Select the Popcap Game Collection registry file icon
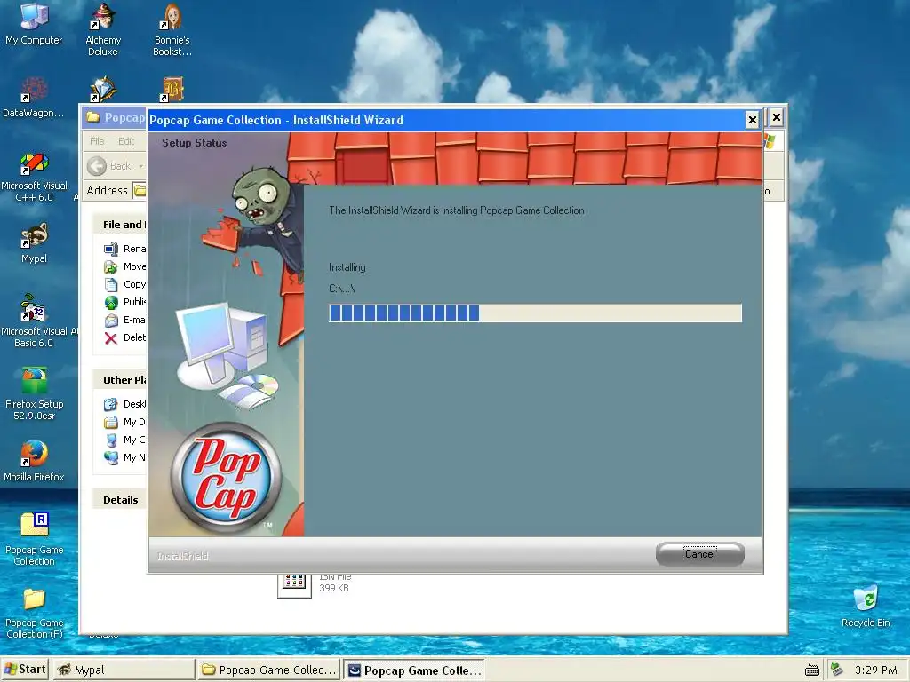Viewport: 910px width, 682px height. pos(35,539)
